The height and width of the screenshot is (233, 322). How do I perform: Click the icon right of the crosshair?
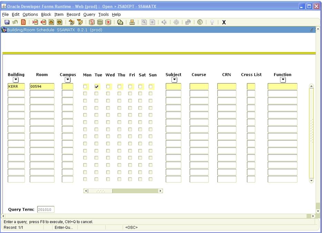pyautogui.click(x=188, y=22)
